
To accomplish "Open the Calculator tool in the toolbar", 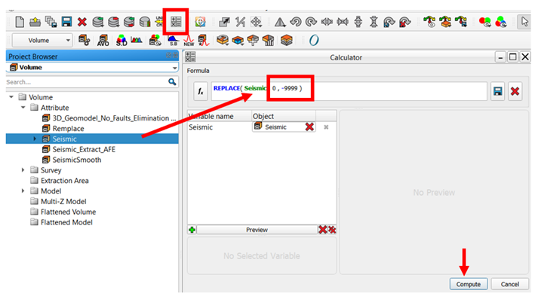I will (x=176, y=22).
